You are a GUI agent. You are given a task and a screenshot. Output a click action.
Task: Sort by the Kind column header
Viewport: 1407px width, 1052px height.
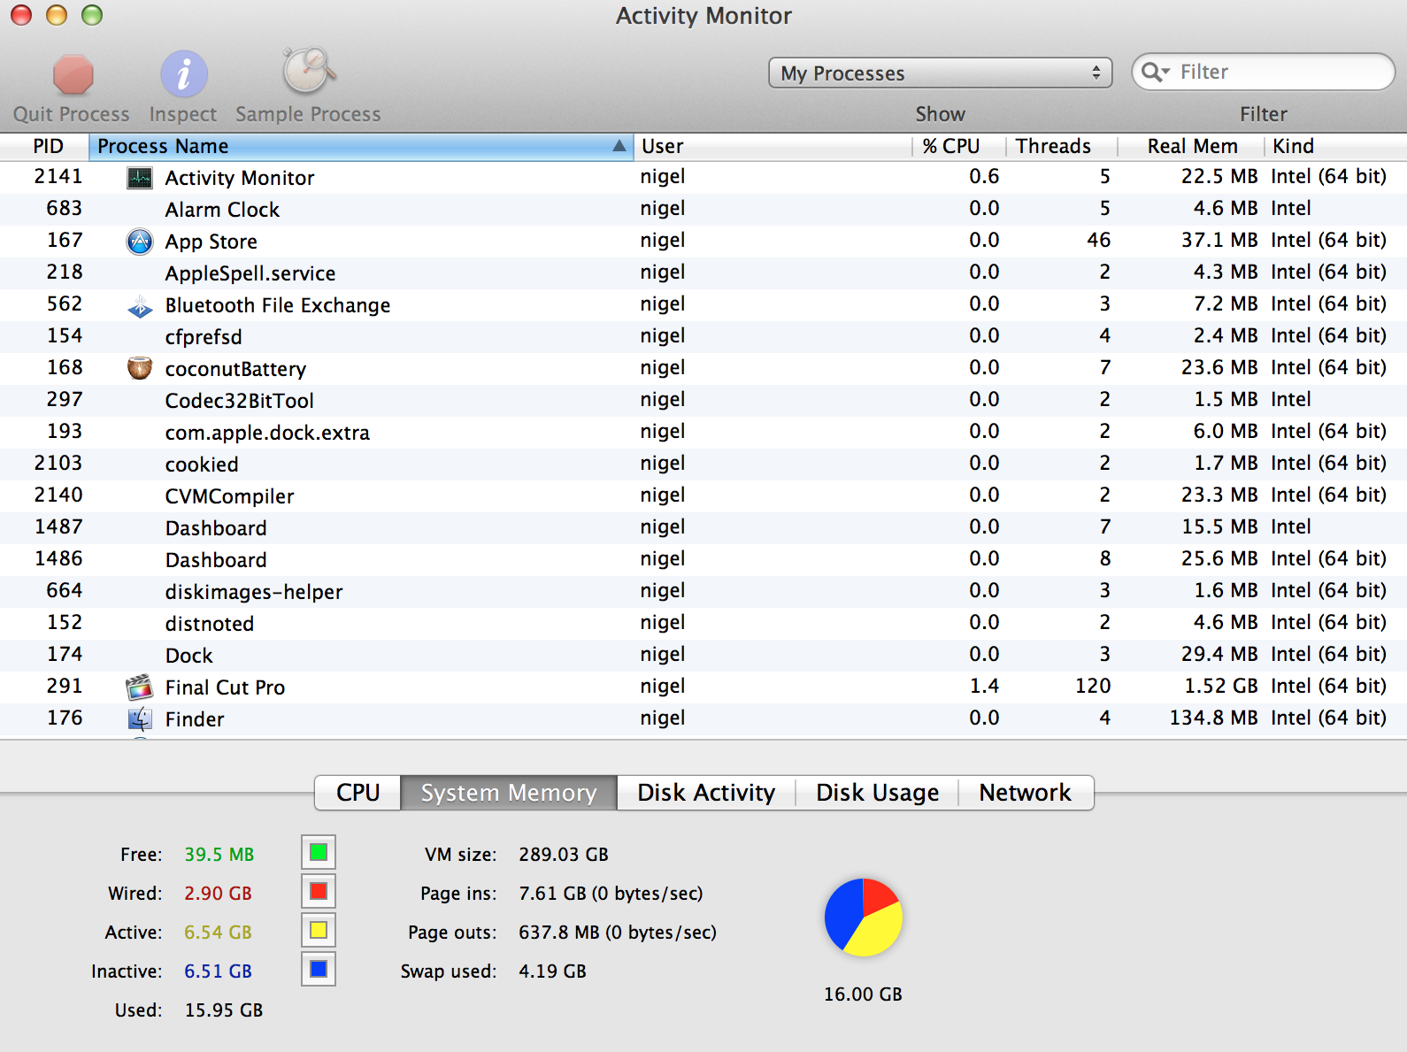point(1335,146)
